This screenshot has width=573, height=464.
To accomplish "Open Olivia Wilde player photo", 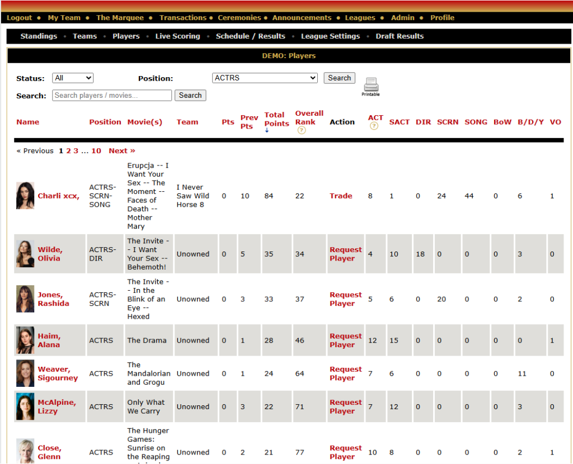I will point(25,254).
